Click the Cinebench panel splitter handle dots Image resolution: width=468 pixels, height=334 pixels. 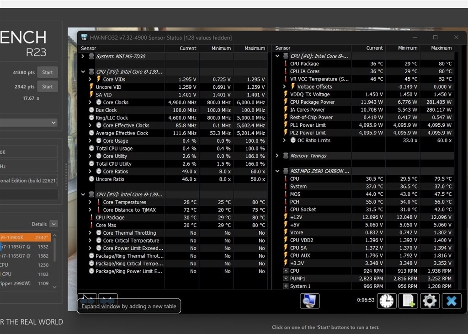[x=66, y=176]
